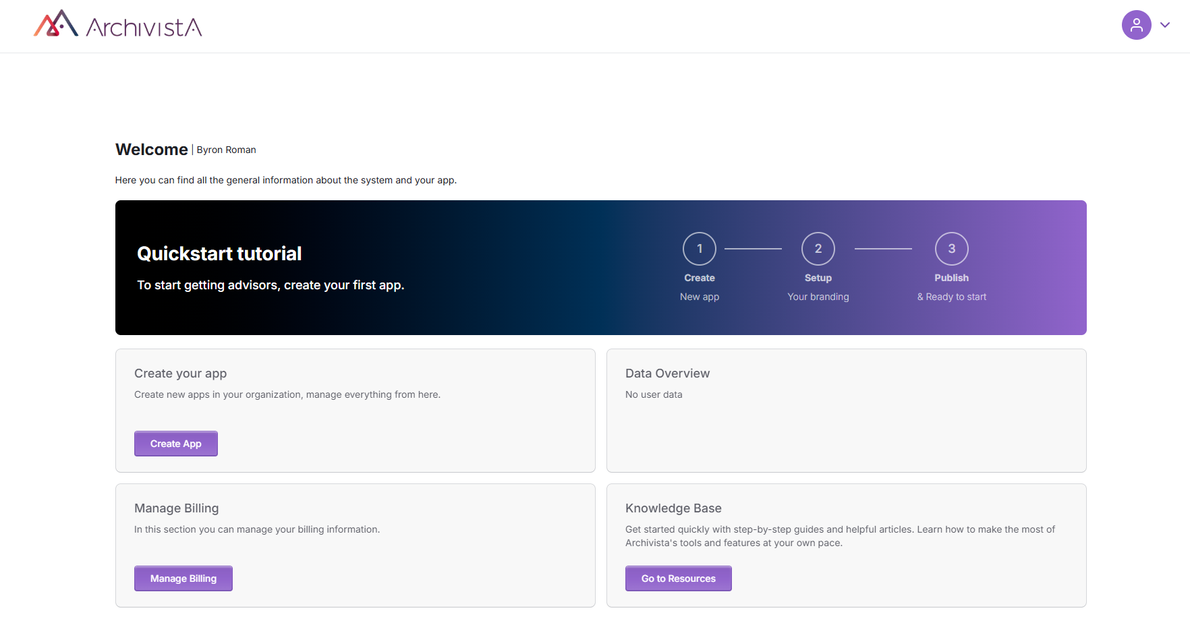The height and width of the screenshot is (625, 1190).
Task: Expand the account menu chevron
Action: [1165, 25]
